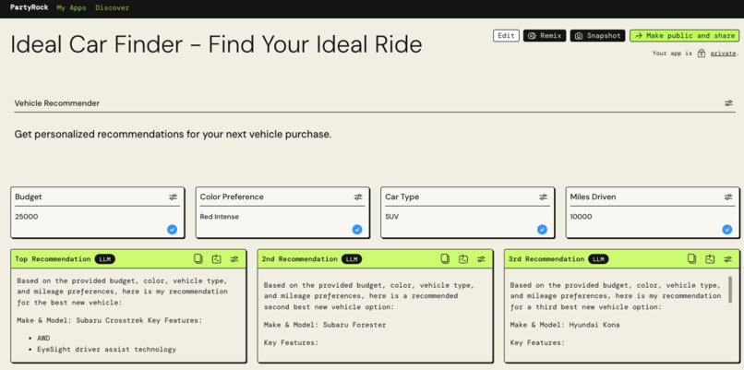Click Car Type blue checkmark indicator
The image size is (744, 370).
coord(543,230)
